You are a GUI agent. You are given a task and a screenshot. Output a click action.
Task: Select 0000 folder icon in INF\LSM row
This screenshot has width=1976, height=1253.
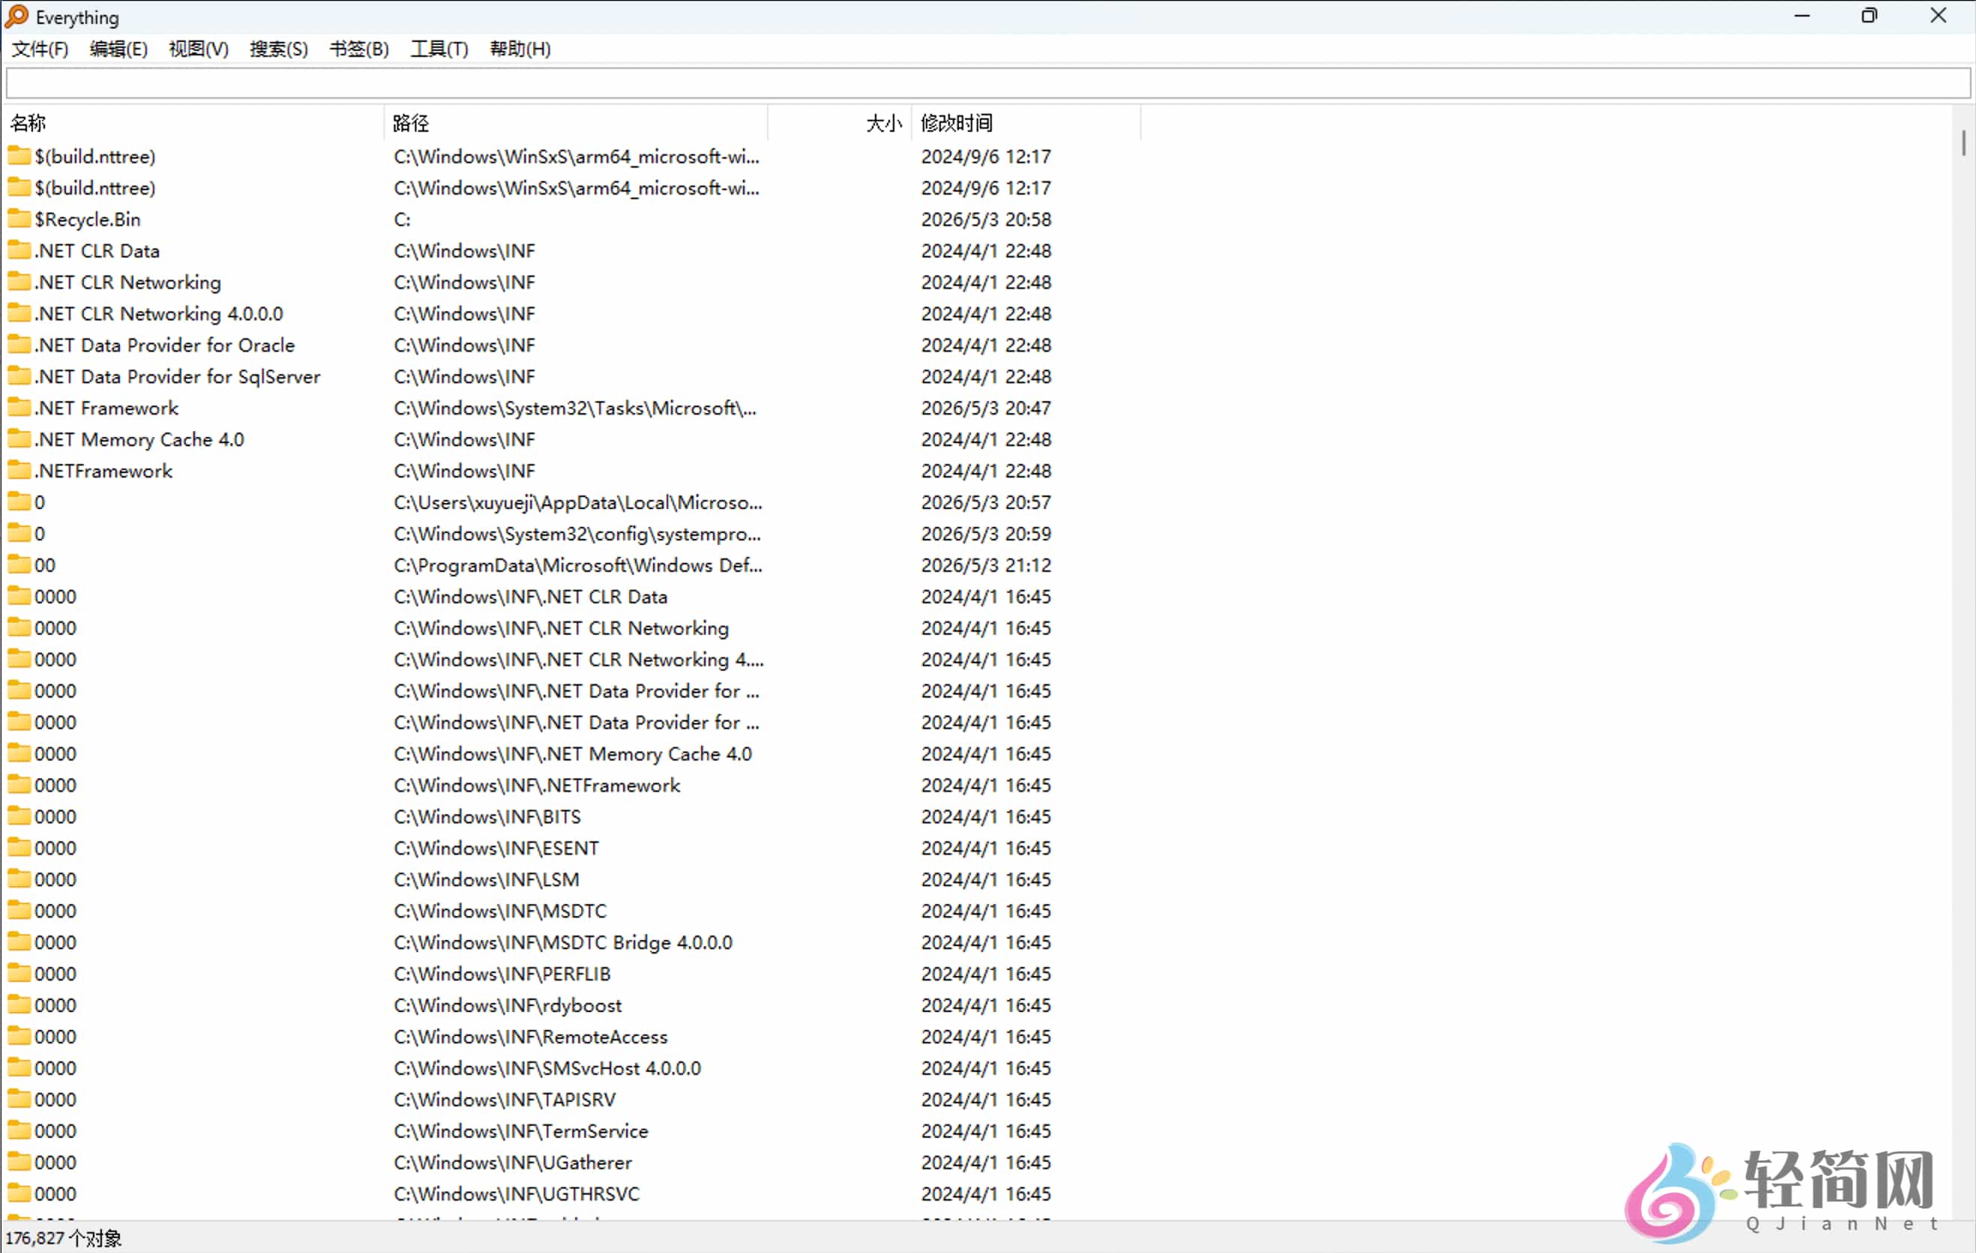coord(19,878)
